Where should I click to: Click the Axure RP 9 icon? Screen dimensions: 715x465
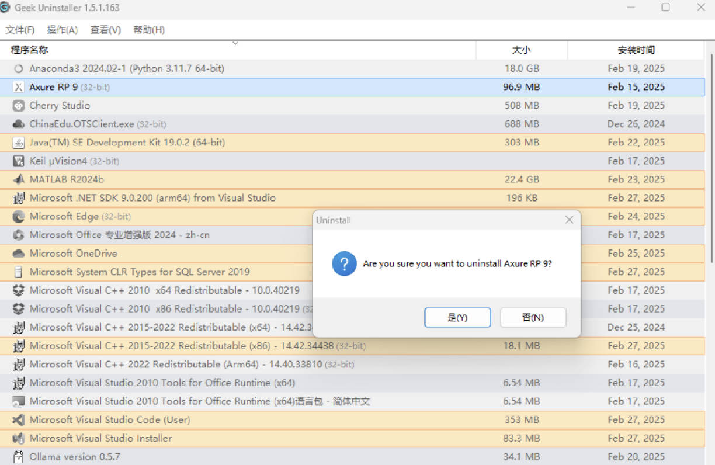19,87
